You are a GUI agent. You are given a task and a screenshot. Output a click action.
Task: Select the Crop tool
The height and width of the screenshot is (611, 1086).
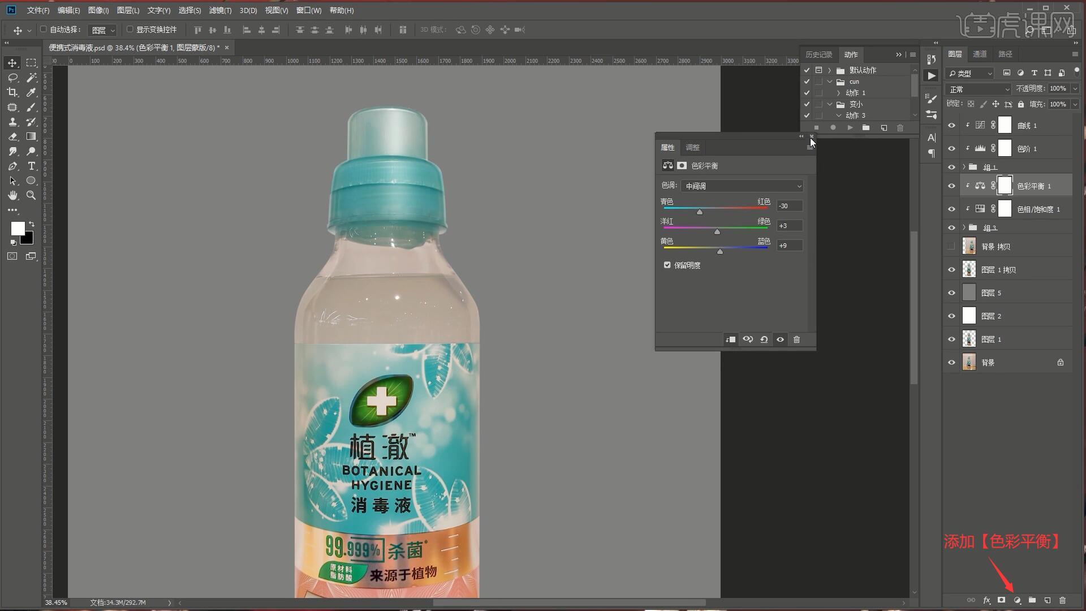coord(12,92)
